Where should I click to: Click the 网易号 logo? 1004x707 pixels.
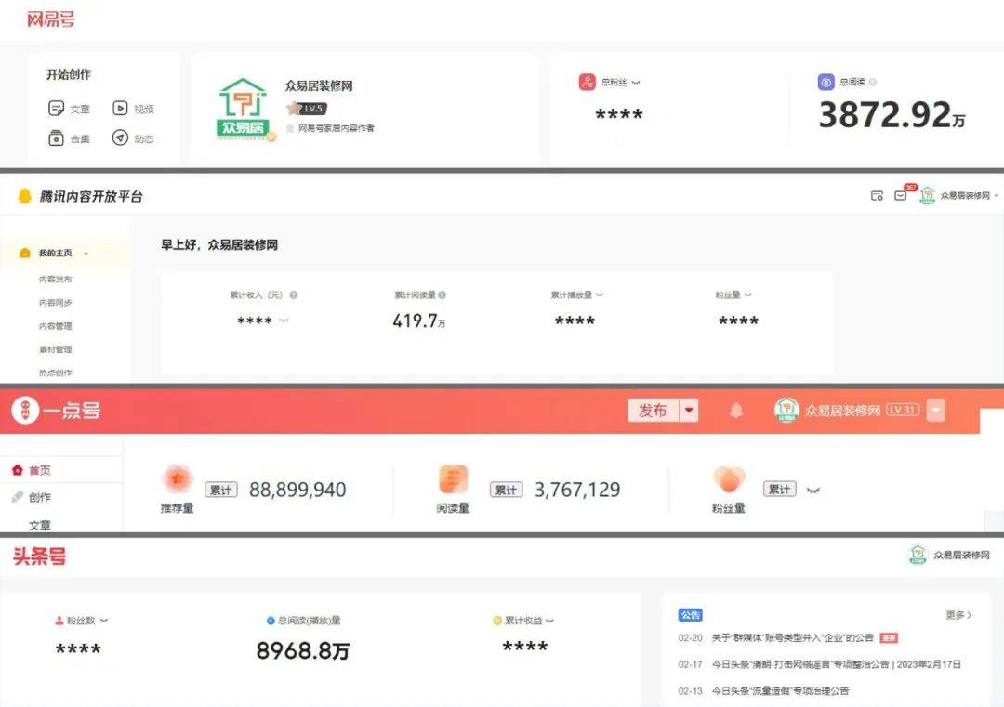click(50, 20)
